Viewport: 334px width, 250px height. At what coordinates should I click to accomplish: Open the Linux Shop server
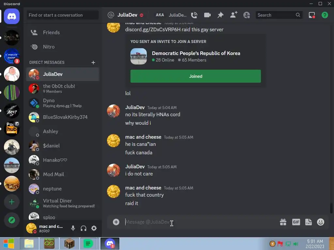(12, 56)
